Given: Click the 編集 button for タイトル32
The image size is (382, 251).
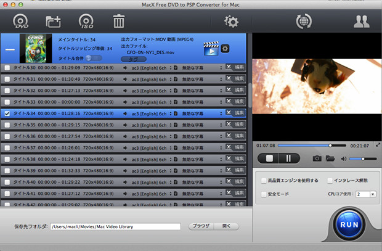Looking at the screenshot, I should point(239,90).
